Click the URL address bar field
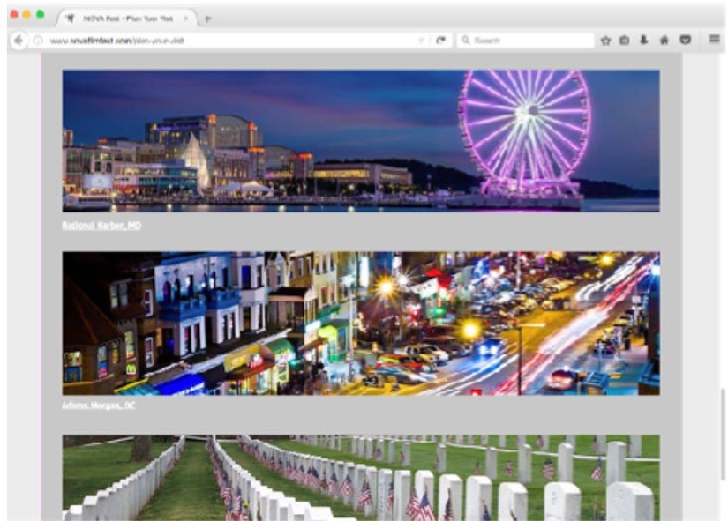The height and width of the screenshot is (521, 728). (221, 41)
